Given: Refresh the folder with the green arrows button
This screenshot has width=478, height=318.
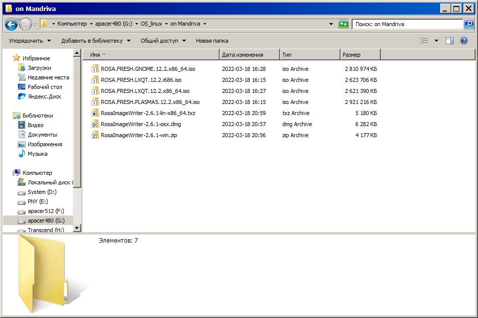Looking at the screenshot, I should point(344,24).
